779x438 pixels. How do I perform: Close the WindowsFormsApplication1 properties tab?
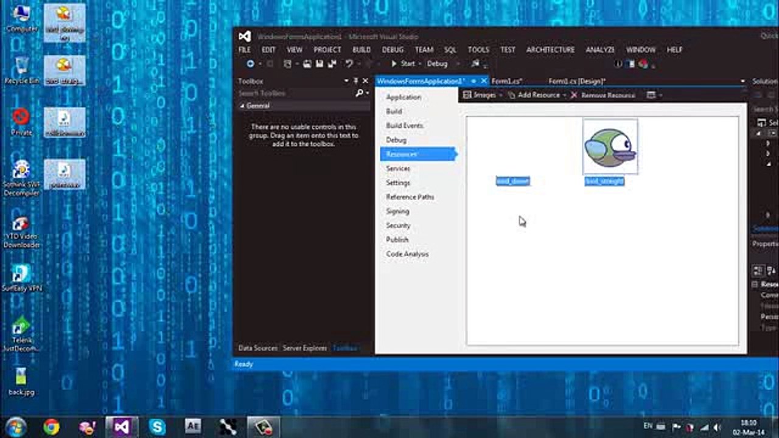pyautogui.click(x=484, y=81)
